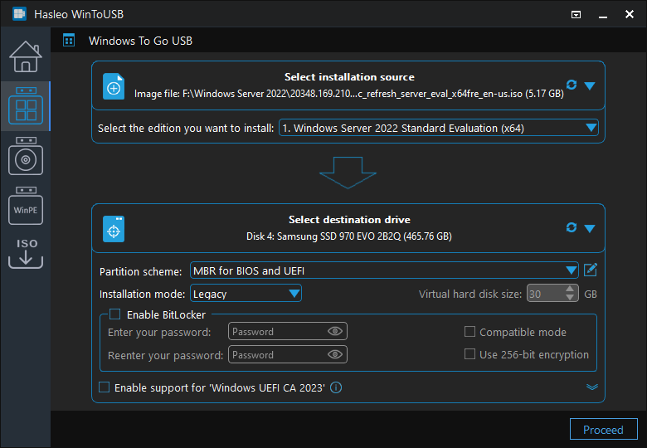Close the Hasleo WinToUSB window

[630, 14]
